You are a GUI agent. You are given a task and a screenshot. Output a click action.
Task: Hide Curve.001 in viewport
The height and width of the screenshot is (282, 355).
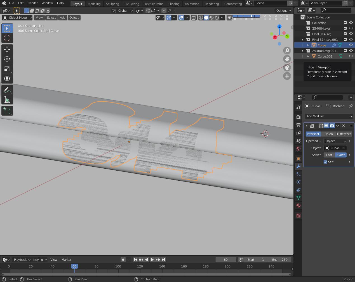tap(351, 56)
